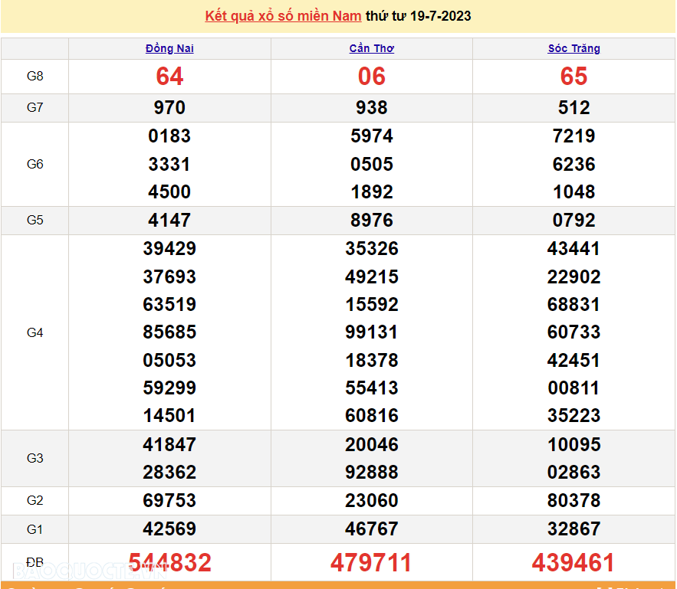
Task: Select special prize number 439461
Action: point(573,563)
